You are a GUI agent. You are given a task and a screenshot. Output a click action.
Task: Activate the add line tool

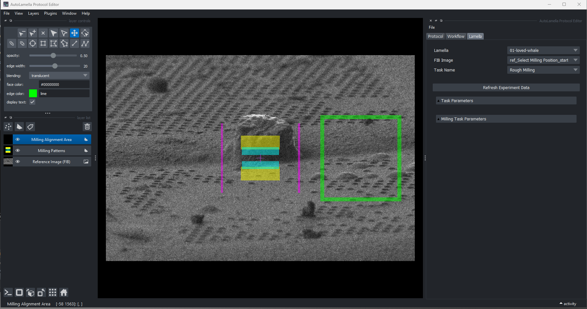tap(75, 43)
